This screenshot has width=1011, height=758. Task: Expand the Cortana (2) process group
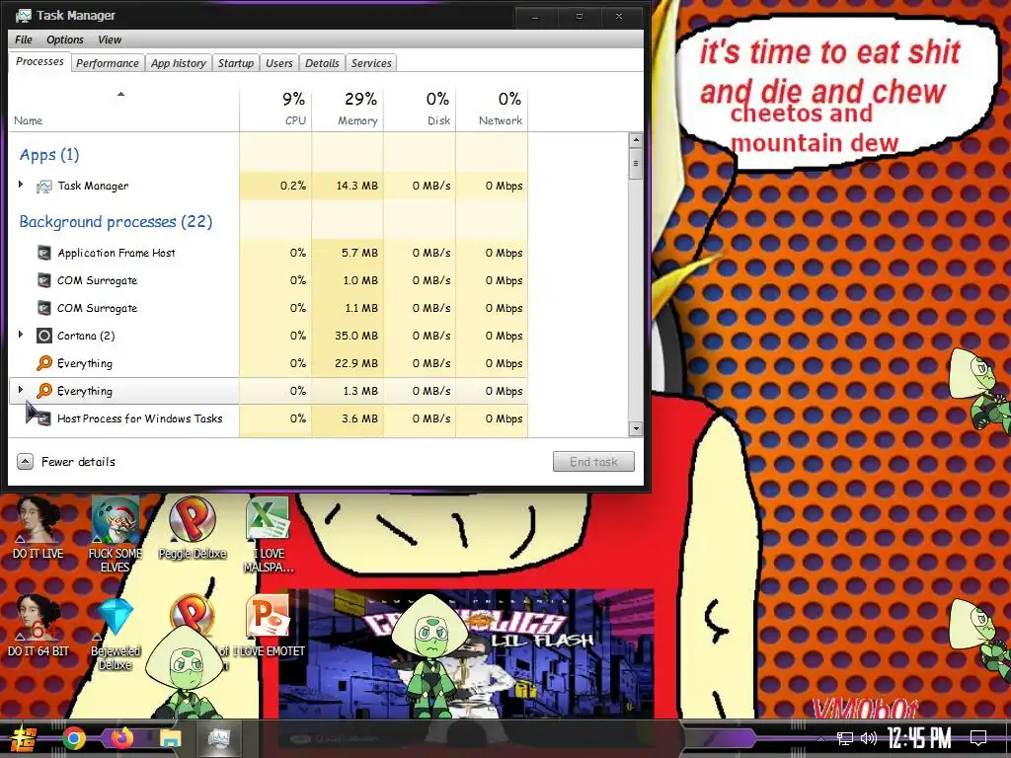tap(21, 335)
